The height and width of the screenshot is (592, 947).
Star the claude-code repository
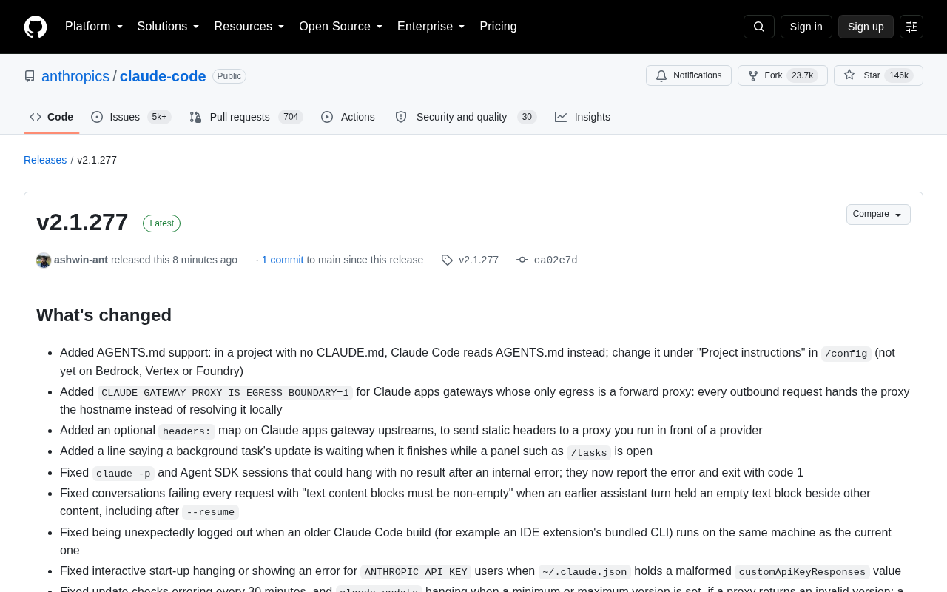878,75
